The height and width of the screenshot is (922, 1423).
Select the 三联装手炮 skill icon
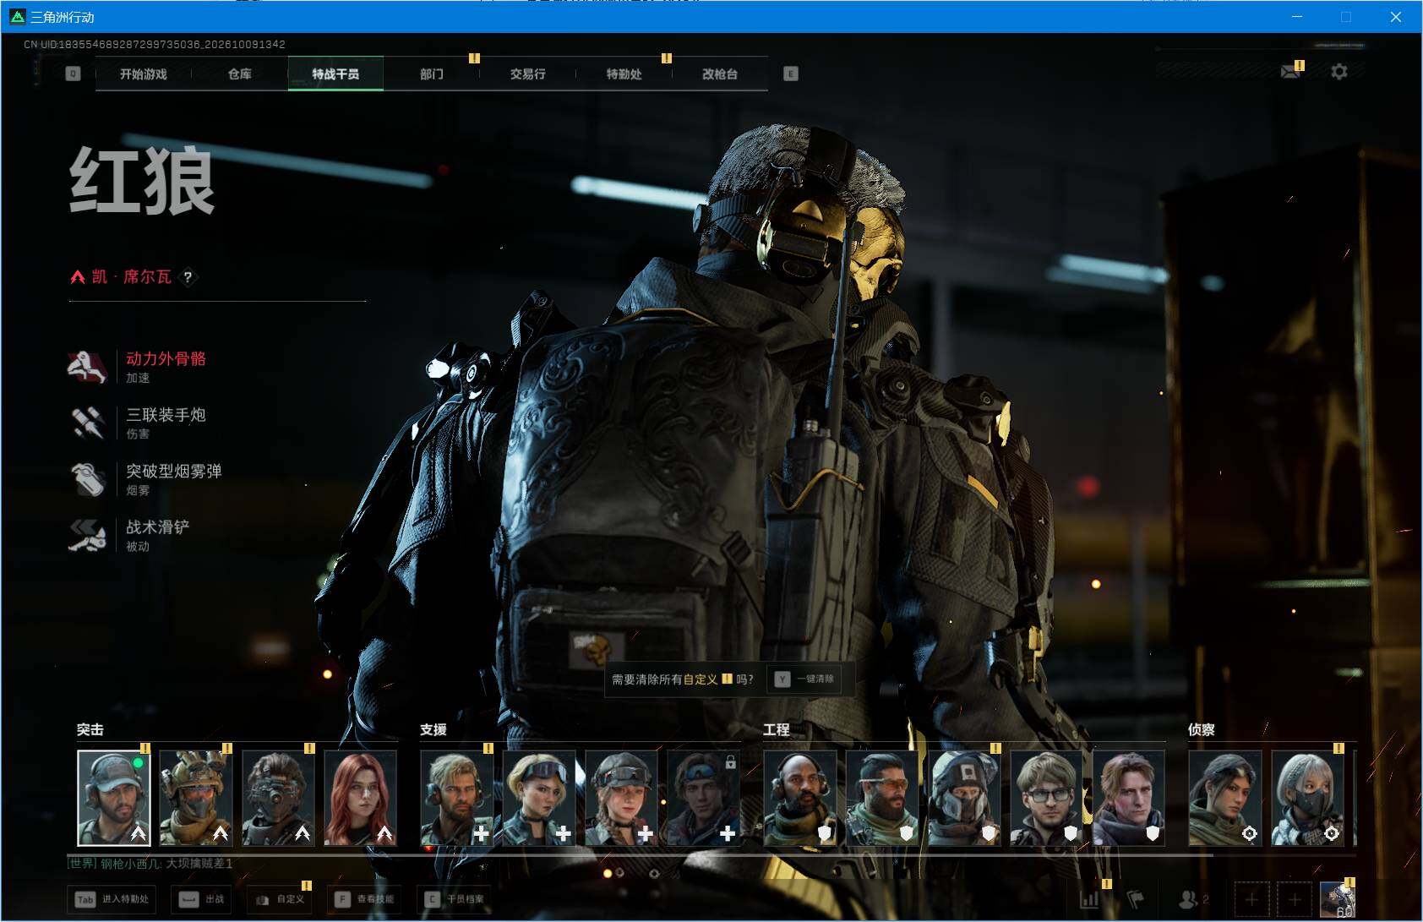coord(87,423)
